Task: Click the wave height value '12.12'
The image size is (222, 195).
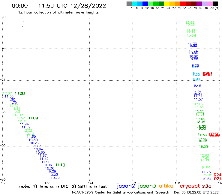Action: [x=30, y=133]
